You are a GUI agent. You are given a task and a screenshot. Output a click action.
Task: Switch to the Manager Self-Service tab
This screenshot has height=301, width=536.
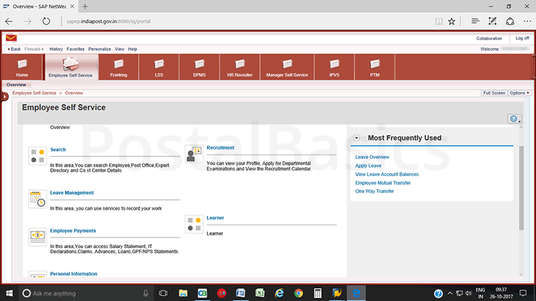[287, 68]
